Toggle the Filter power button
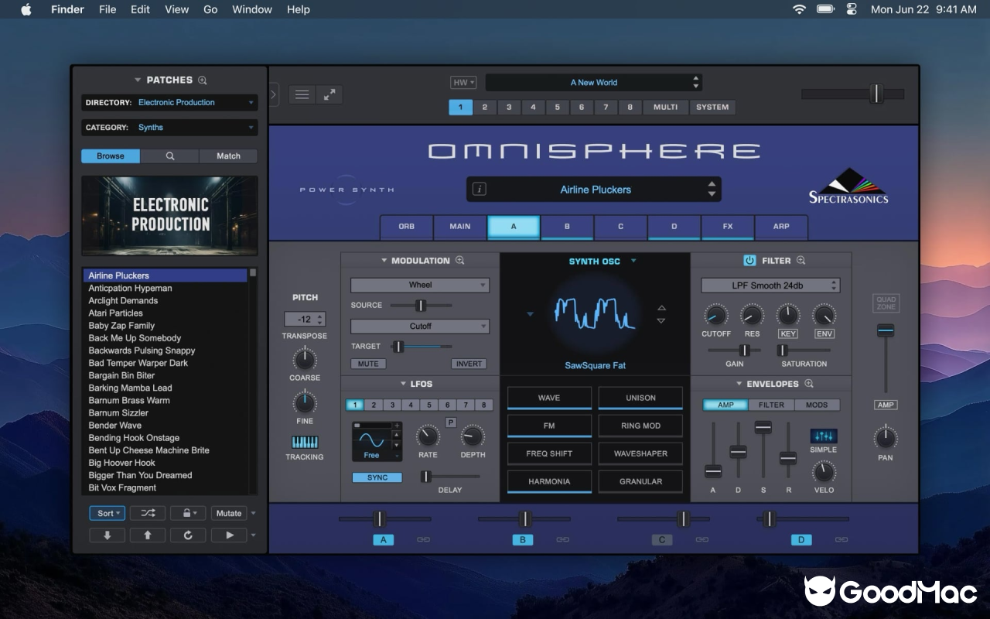990x619 pixels. (x=749, y=261)
